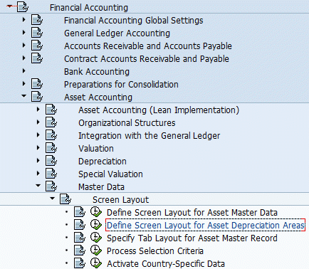Image resolution: width=309 pixels, height=269 pixels.
Task: Open documentation icon for Screen Layout
Action: [x=66, y=199]
